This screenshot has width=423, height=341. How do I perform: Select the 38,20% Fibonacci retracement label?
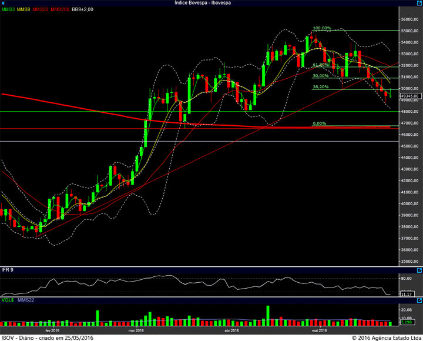(x=321, y=87)
